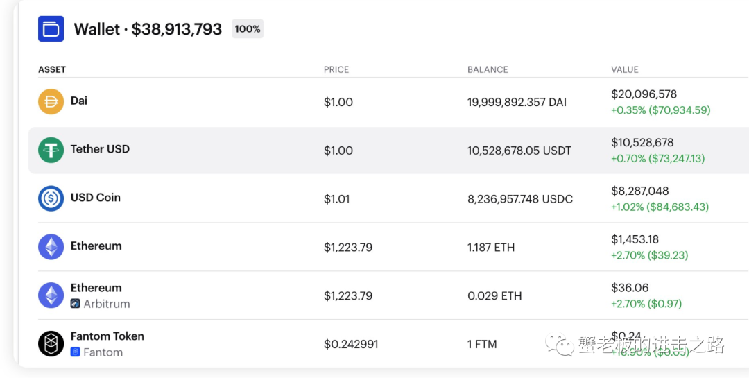Click balance 0.029 ETH
Image resolution: width=749 pixels, height=378 pixels.
(x=495, y=295)
